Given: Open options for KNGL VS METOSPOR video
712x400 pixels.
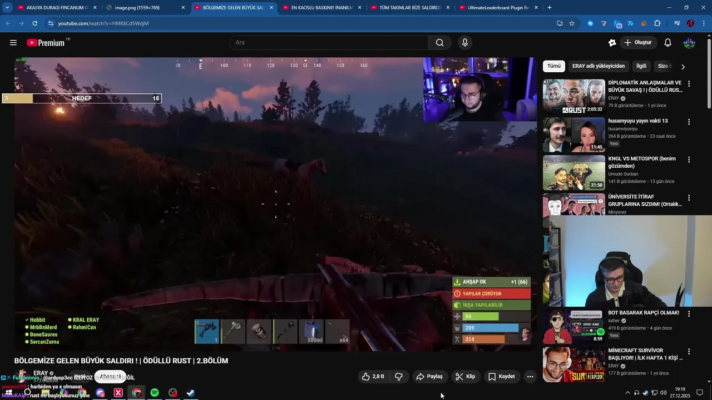Looking at the screenshot, I should tap(689, 159).
